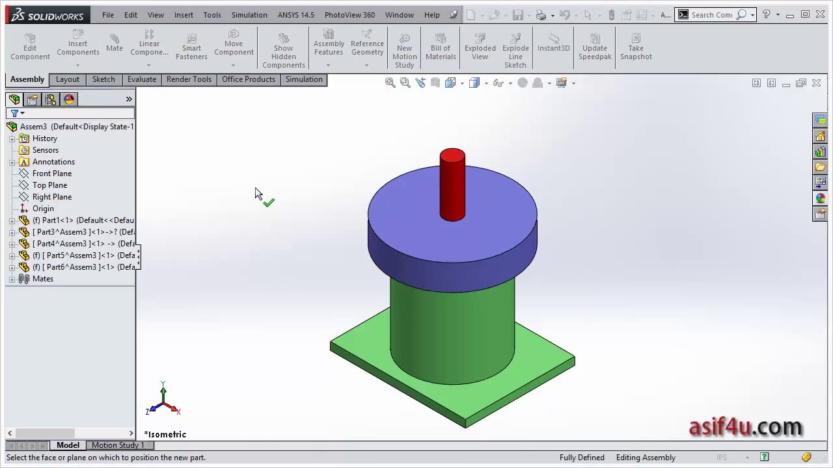833x468 pixels.
Task: Select the Move Component tool
Action: [234, 43]
